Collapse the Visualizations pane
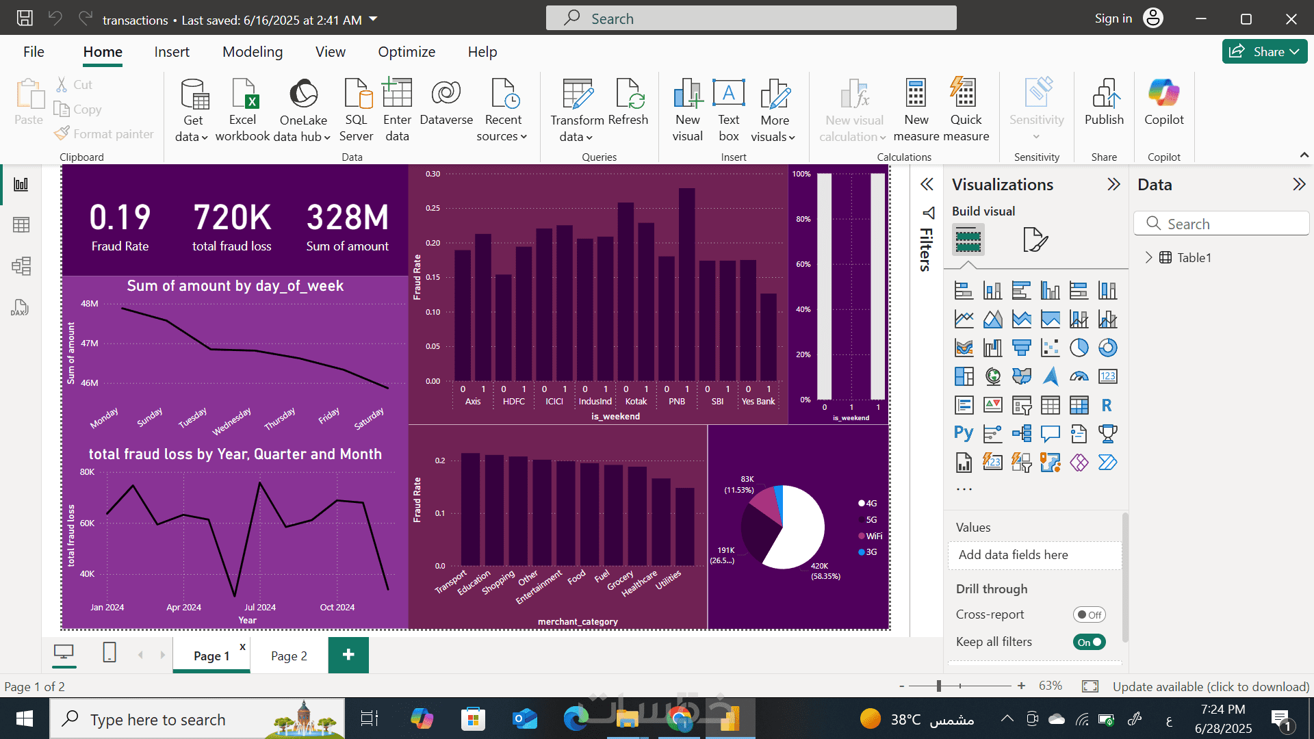This screenshot has height=739, width=1314. coord(1113,184)
